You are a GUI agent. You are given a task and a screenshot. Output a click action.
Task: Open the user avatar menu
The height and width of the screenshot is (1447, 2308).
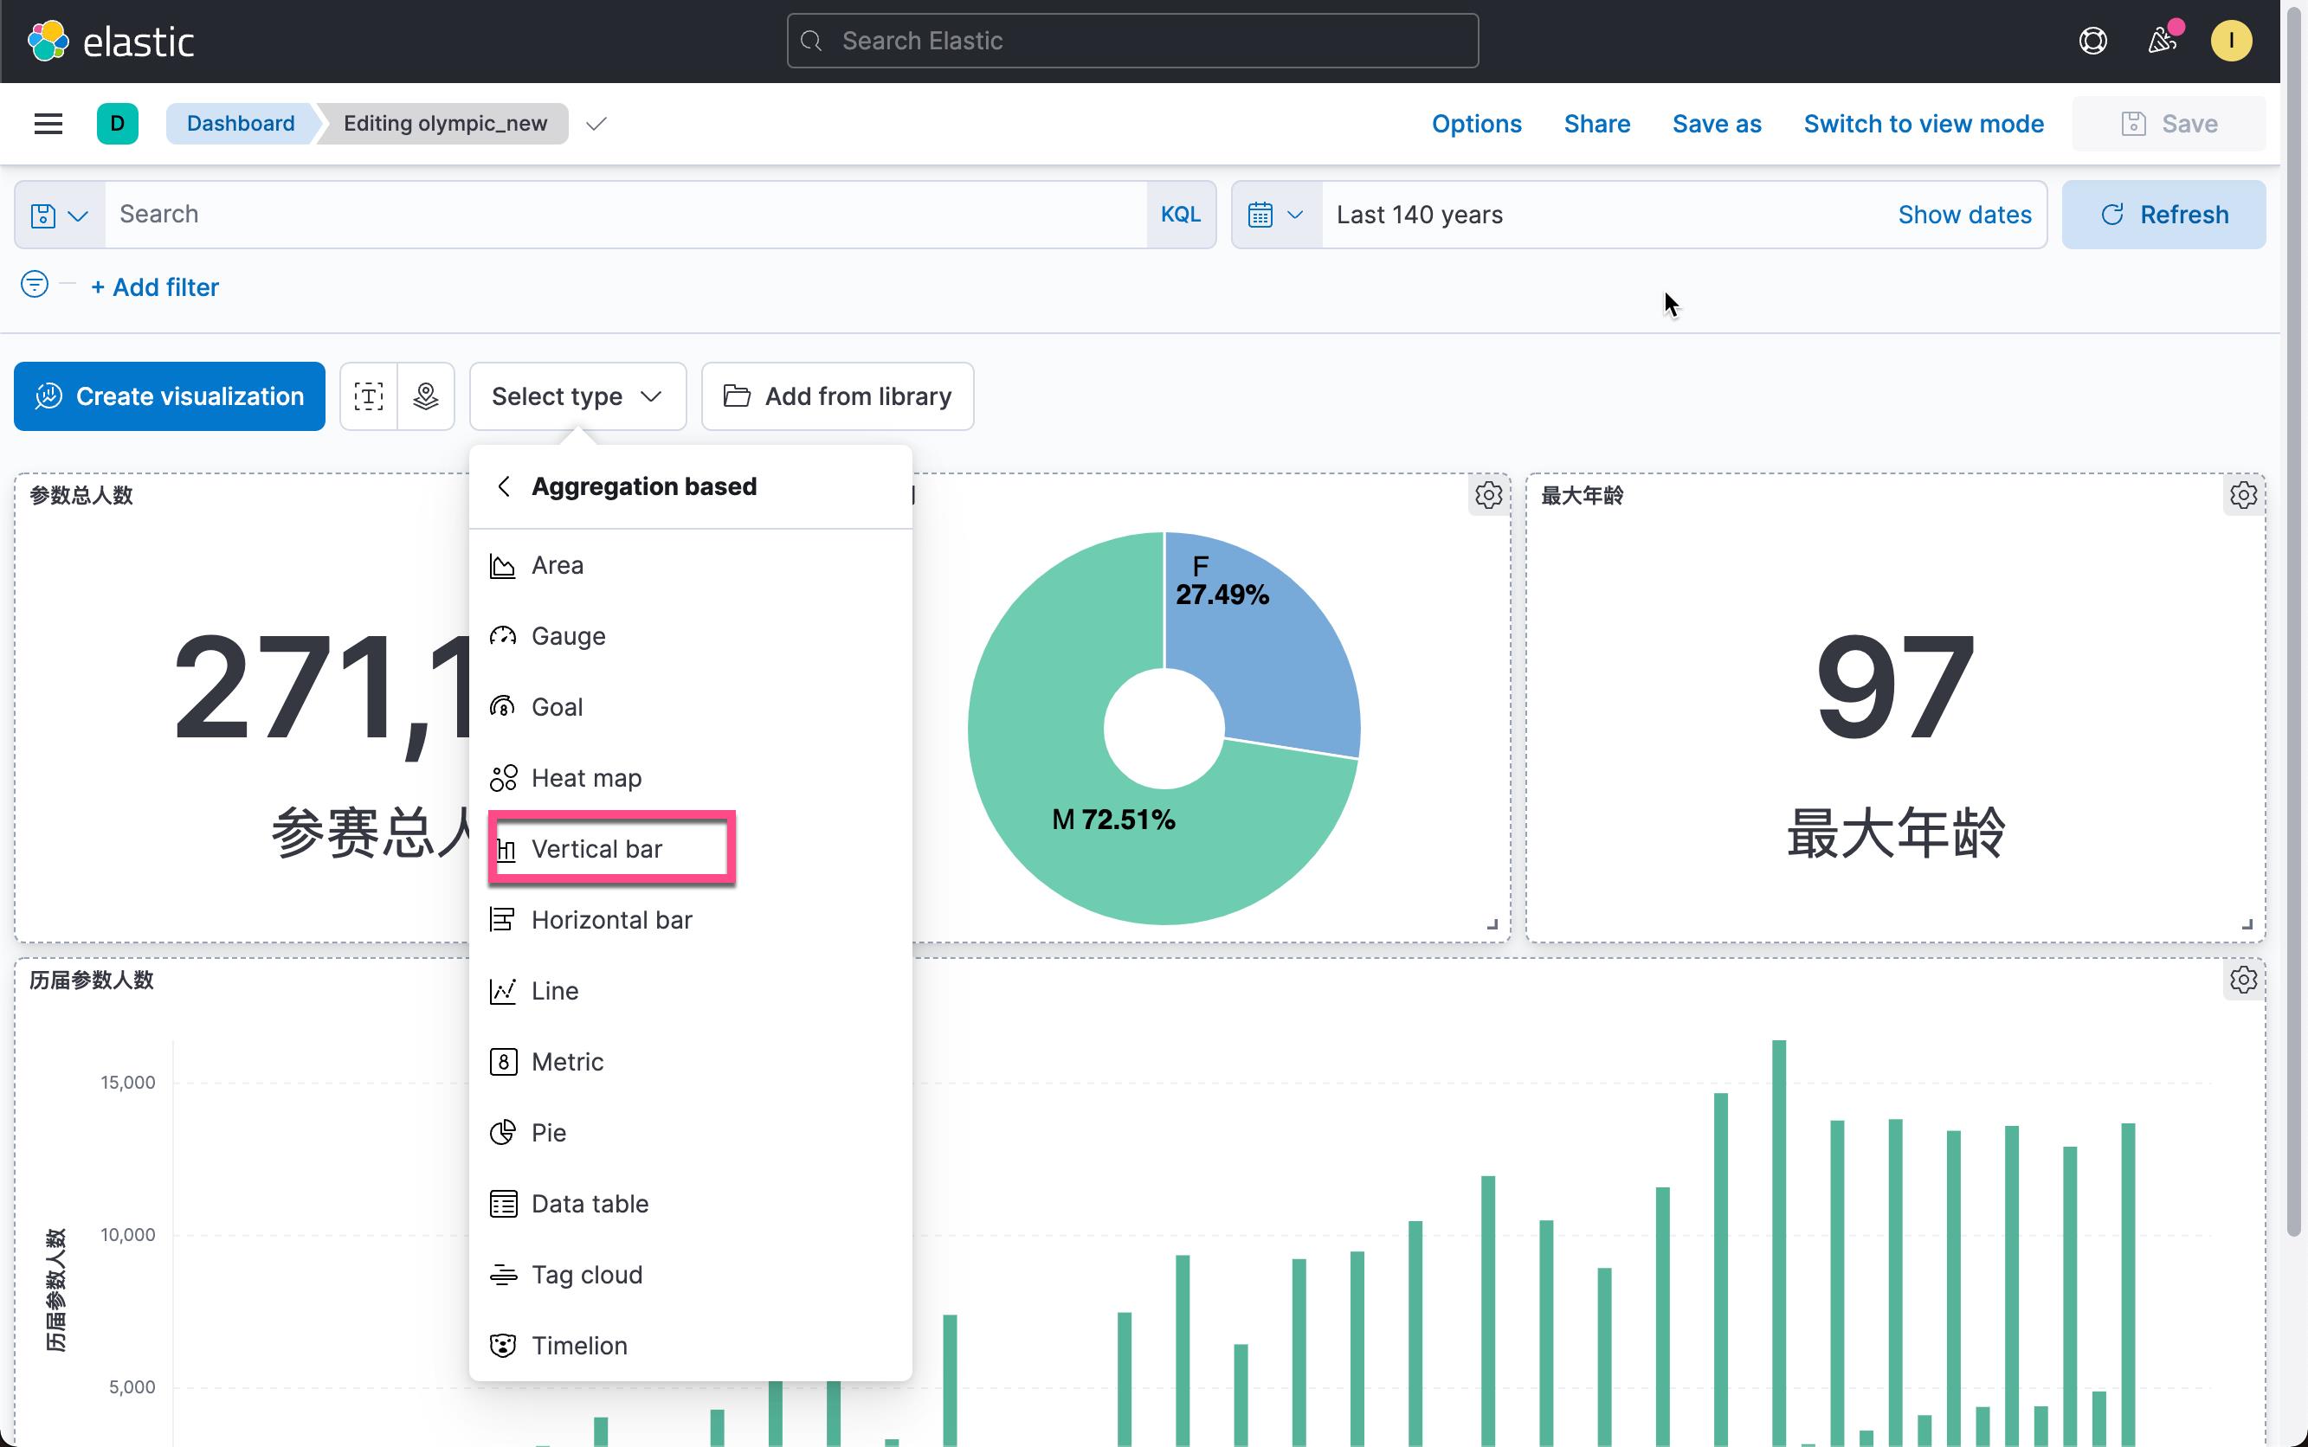click(x=2230, y=42)
